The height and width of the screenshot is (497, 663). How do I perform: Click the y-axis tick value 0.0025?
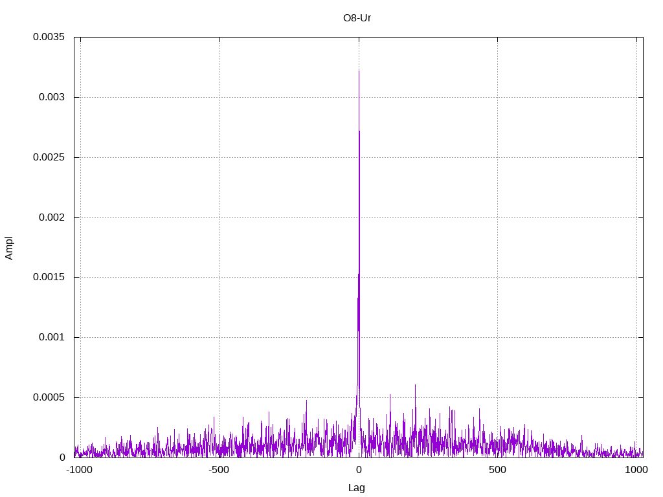tap(49, 157)
